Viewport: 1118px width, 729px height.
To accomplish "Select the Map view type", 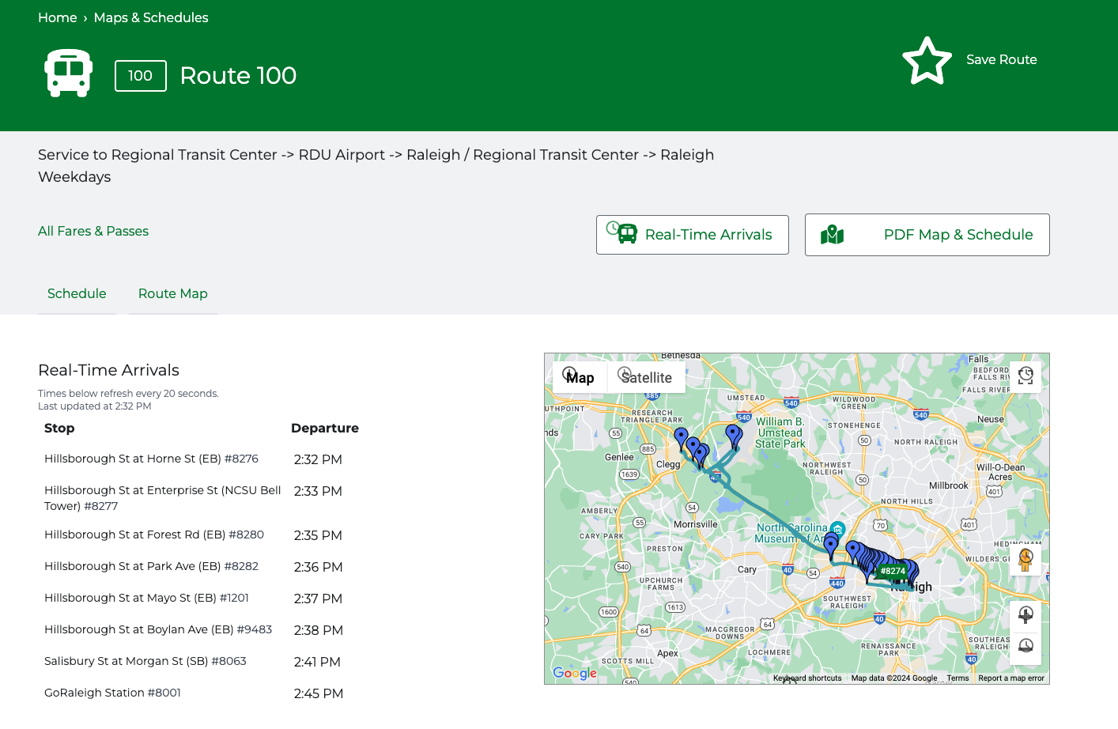I will [580, 377].
